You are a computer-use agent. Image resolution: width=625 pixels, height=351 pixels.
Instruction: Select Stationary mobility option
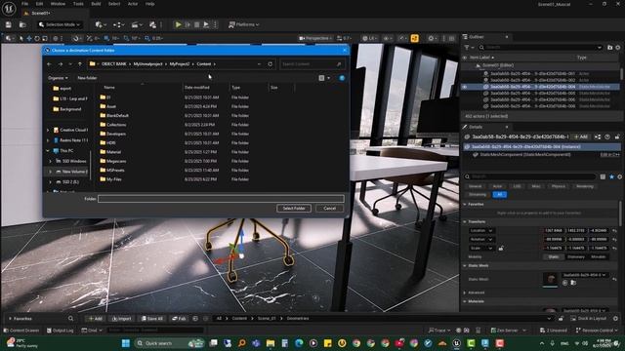[575, 257]
